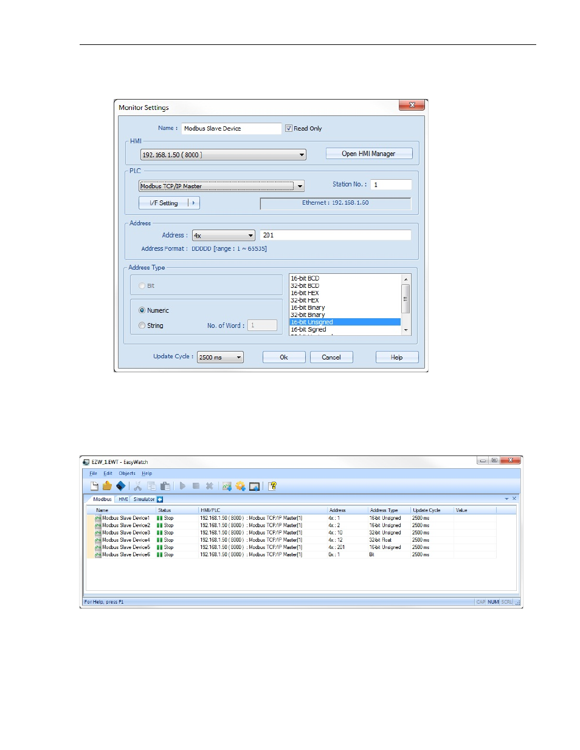Click the EasyWatch title bar app icon
Screen dimensions: 580x750
pos(86,462)
